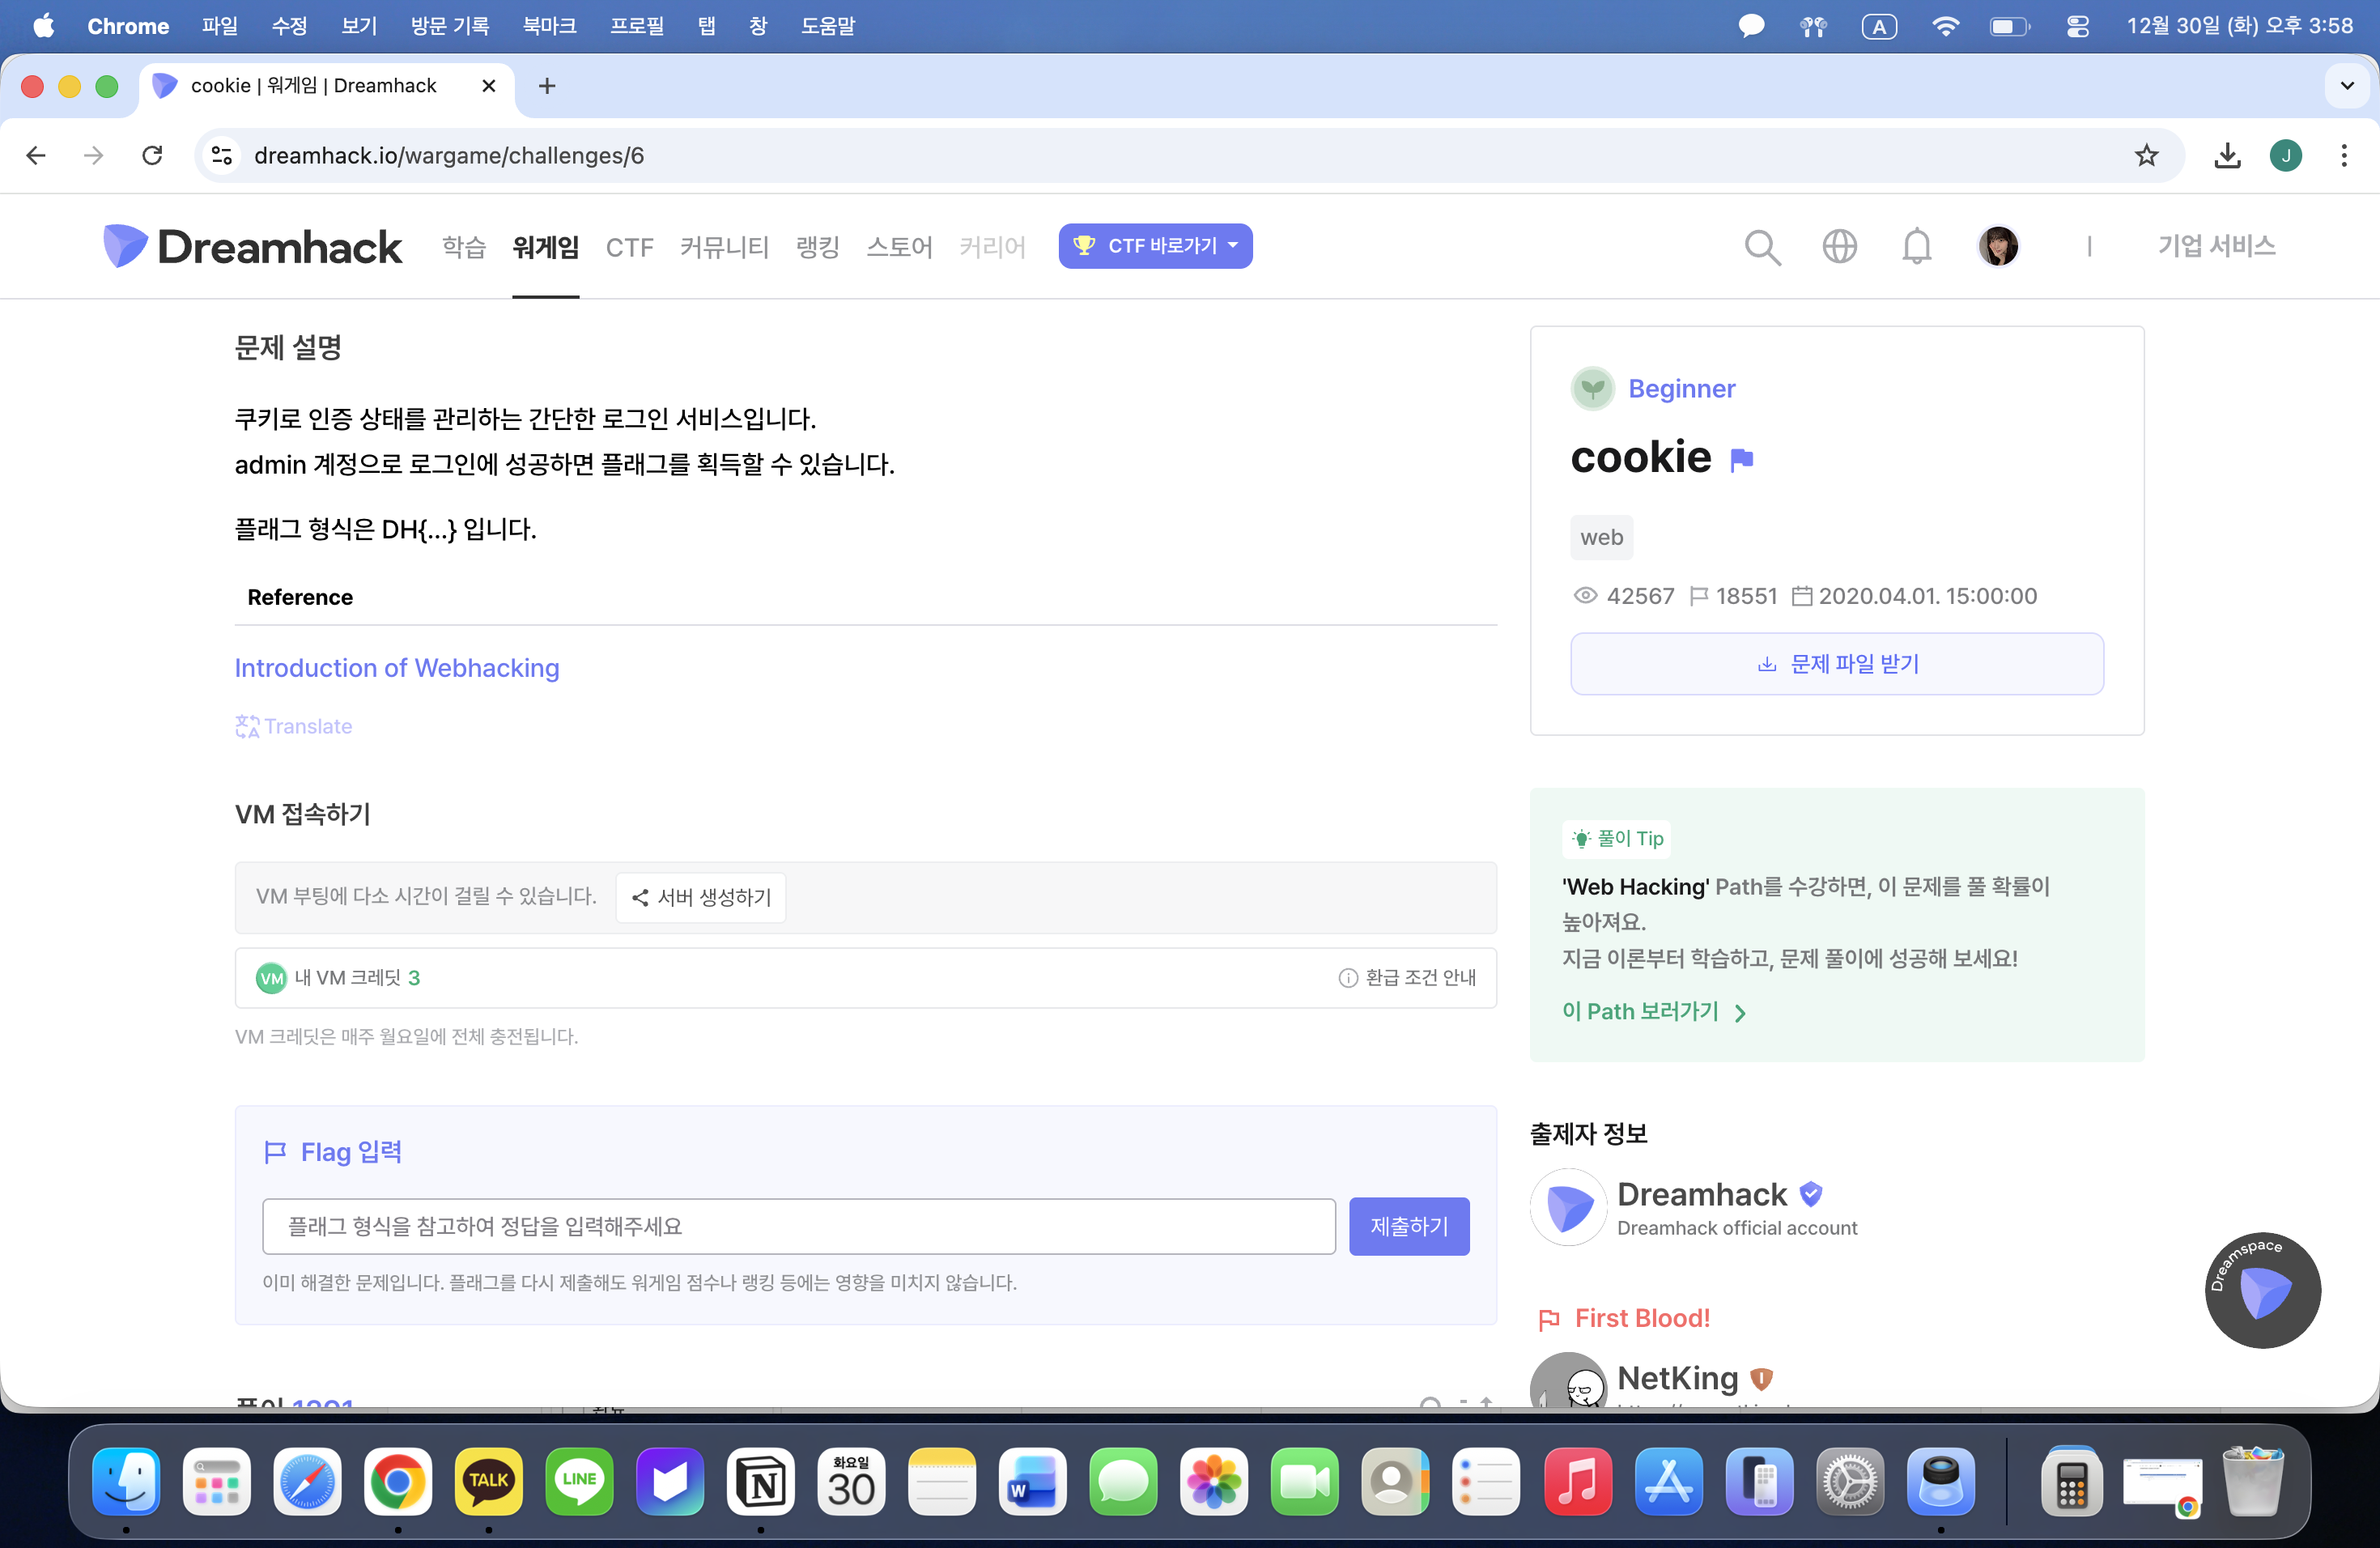Open Introduction of Webhacking link

[397, 668]
